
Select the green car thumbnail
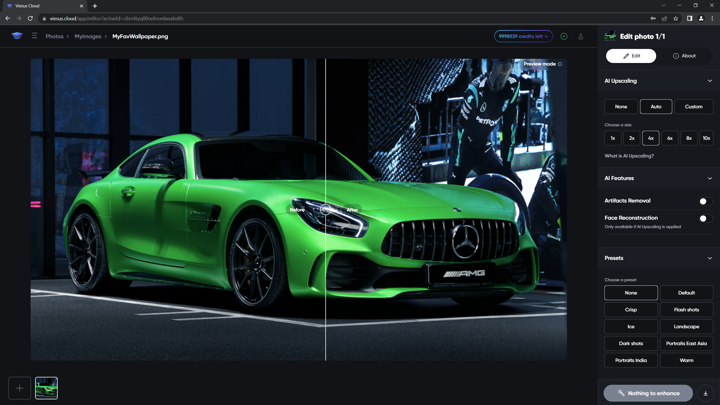pyautogui.click(x=46, y=388)
